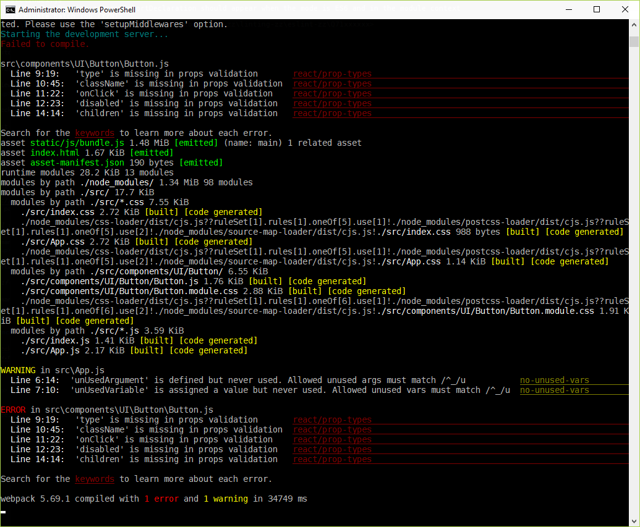The image size is (640, 527).
Task: Click 'WARNING in src\App.js' heading
Action: [53, 370]
